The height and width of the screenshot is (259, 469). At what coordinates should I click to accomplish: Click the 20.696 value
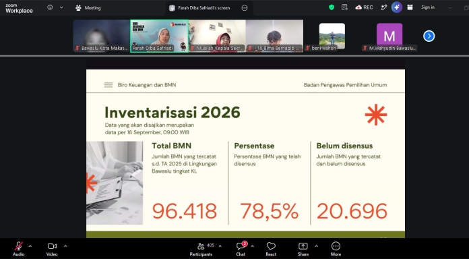point(352,211)
